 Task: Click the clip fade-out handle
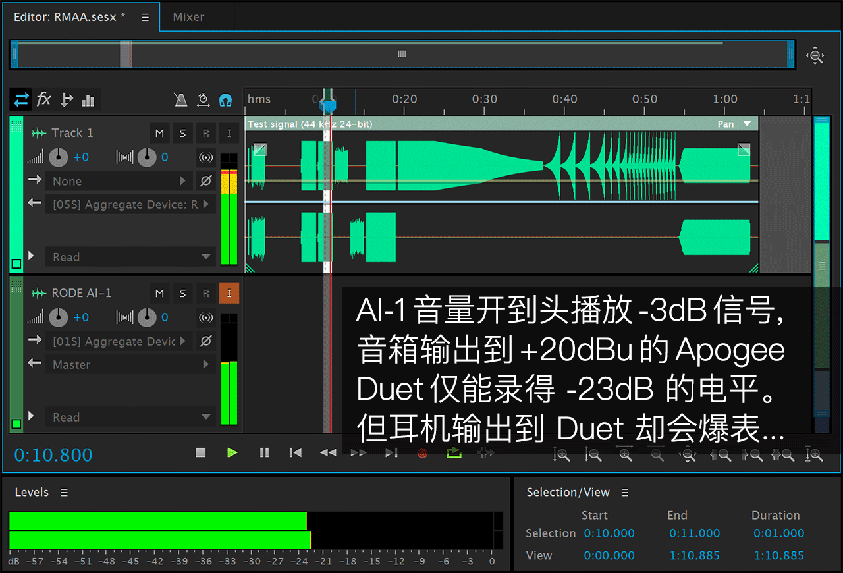pos(744,150)
